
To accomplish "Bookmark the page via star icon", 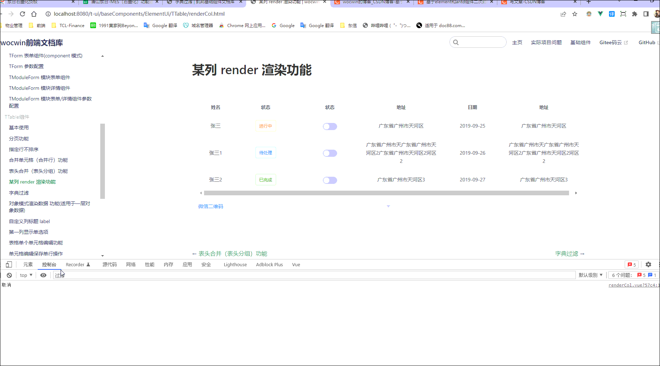I will tap(575, 14).
